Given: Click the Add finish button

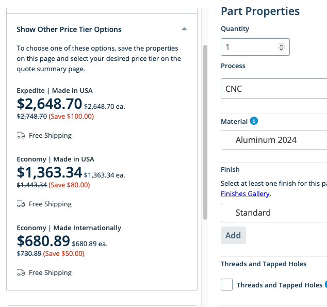Looking at the screenshot, I should (x=233, y=235).
